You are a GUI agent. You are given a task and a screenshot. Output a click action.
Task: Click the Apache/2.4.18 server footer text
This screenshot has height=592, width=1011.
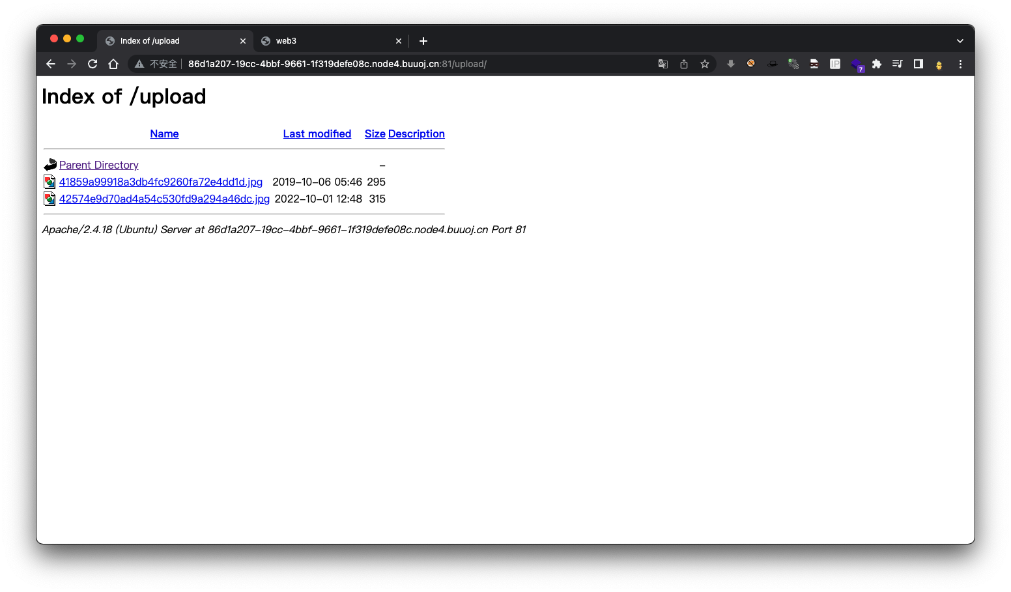click(x=284, y=229)
